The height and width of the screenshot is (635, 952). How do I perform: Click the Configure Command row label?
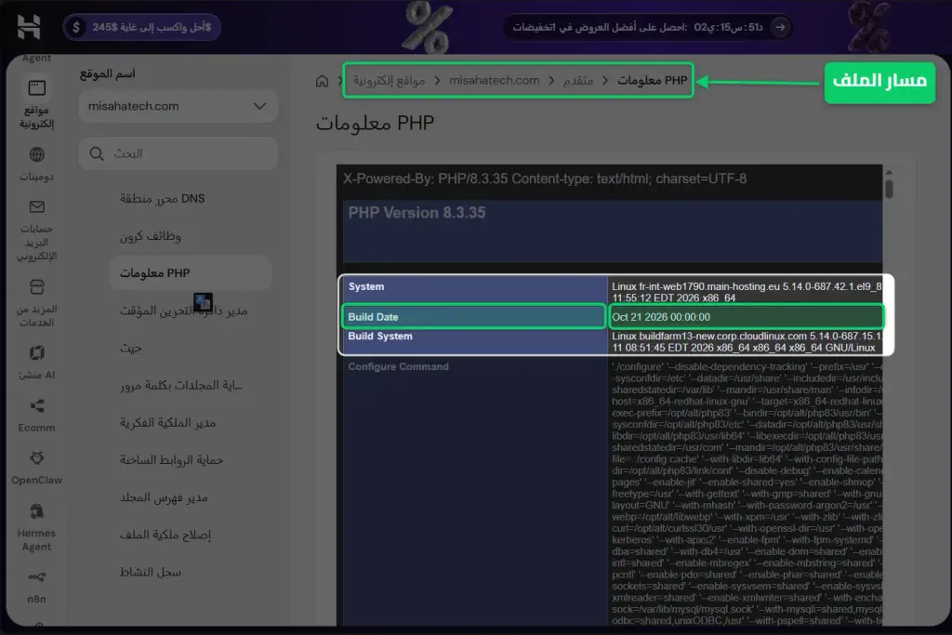coord(398,366)
